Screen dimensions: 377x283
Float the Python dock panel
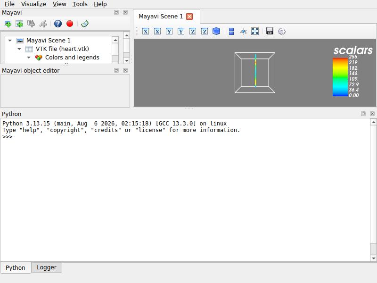[x=363, y=114]
